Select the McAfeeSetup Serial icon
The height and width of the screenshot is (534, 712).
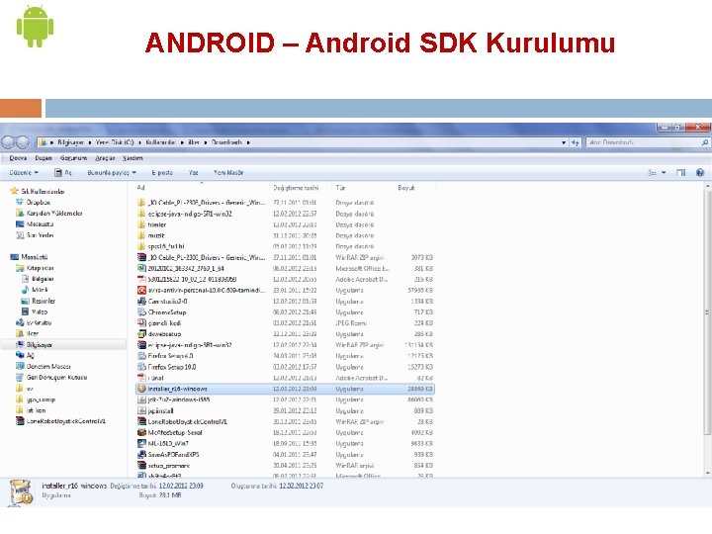pos(141,433)
